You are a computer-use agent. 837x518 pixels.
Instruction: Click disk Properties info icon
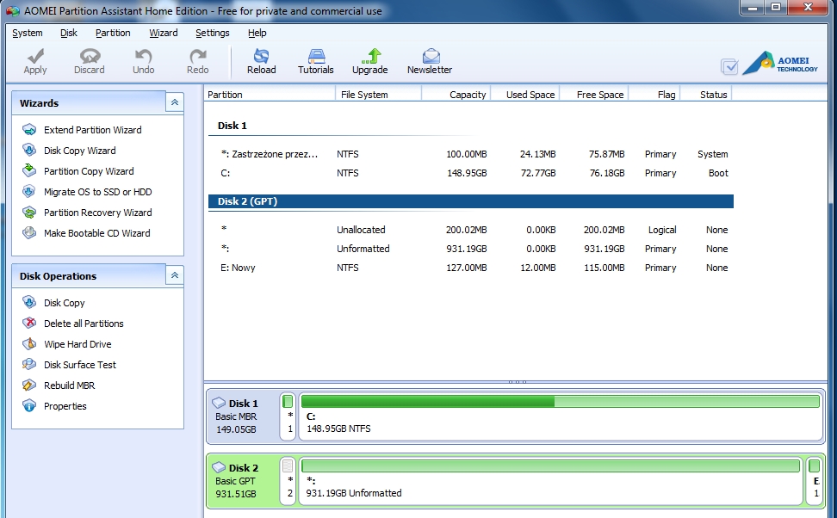point(29,406)
